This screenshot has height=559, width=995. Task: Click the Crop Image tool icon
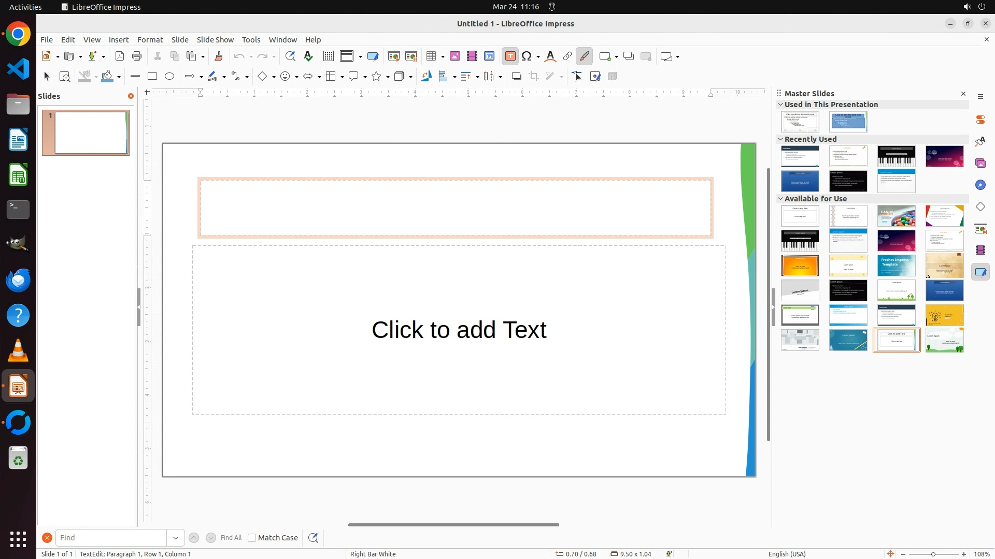[x=534, y=77]
